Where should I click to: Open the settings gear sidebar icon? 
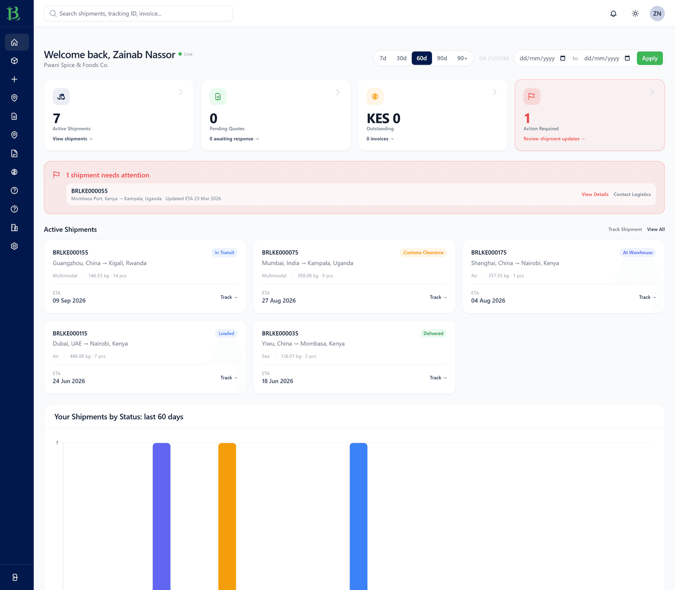(x=14, y=246)
